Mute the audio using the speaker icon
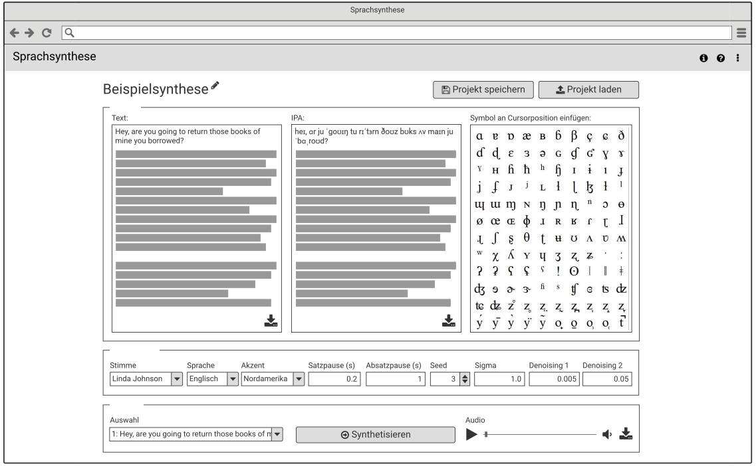The width and height of the screenshot is (756, 466). click(607, 435)
